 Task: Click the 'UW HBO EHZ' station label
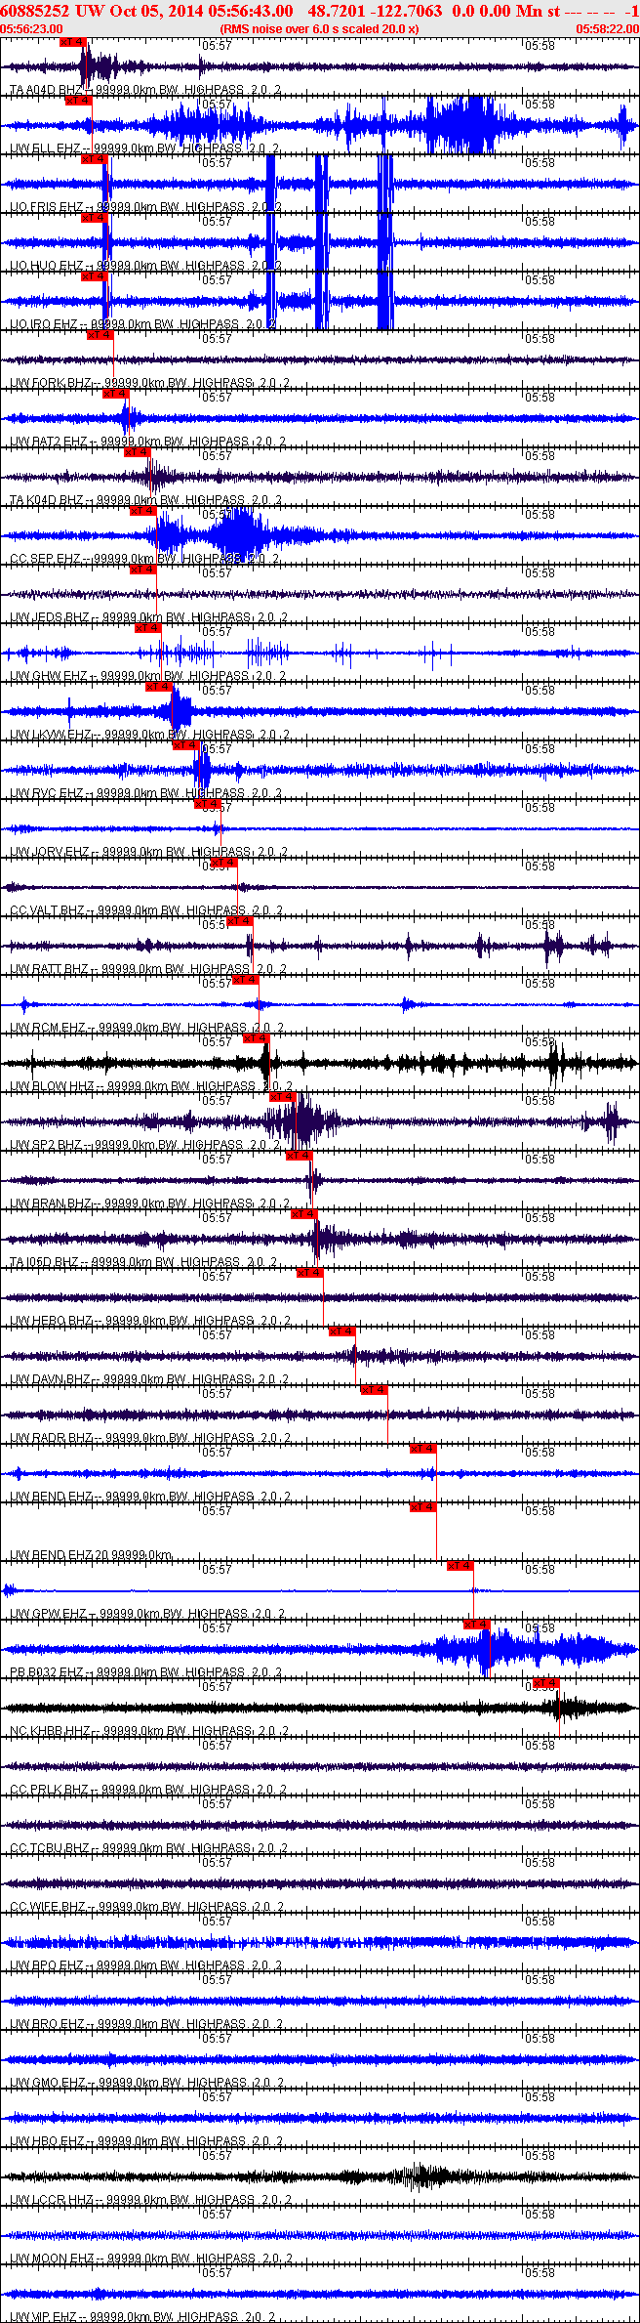point(48,2141)
